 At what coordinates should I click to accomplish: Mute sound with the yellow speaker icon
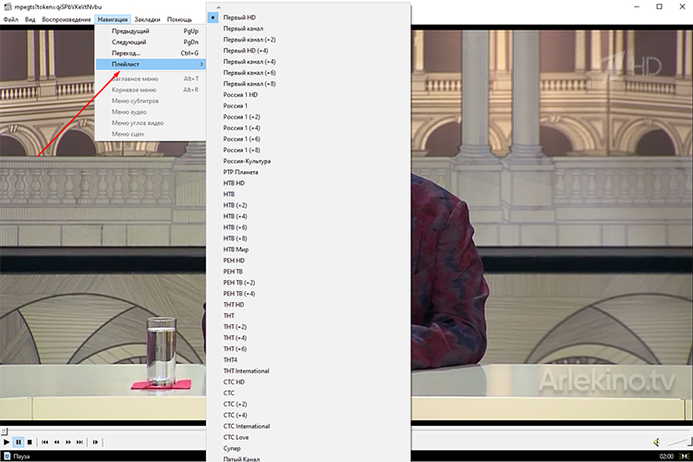pos(657,442)
